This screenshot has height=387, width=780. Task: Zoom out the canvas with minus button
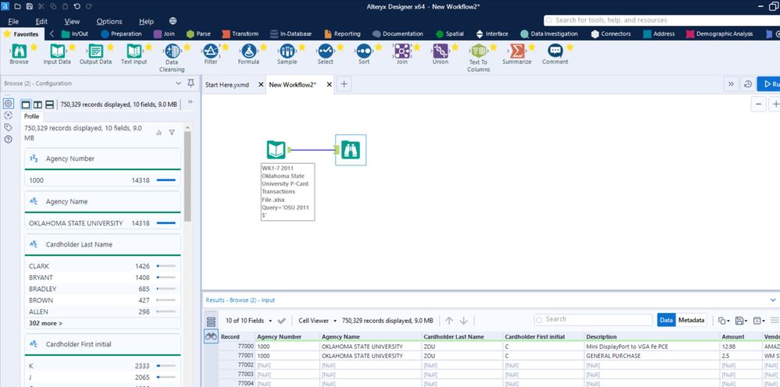758,104
